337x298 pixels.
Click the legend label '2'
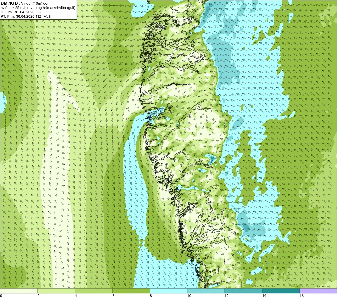38,296
